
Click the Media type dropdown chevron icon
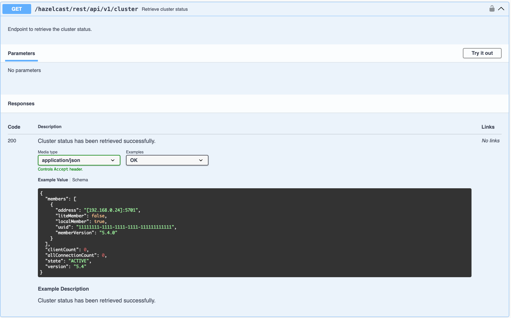[x=113, y=160]
